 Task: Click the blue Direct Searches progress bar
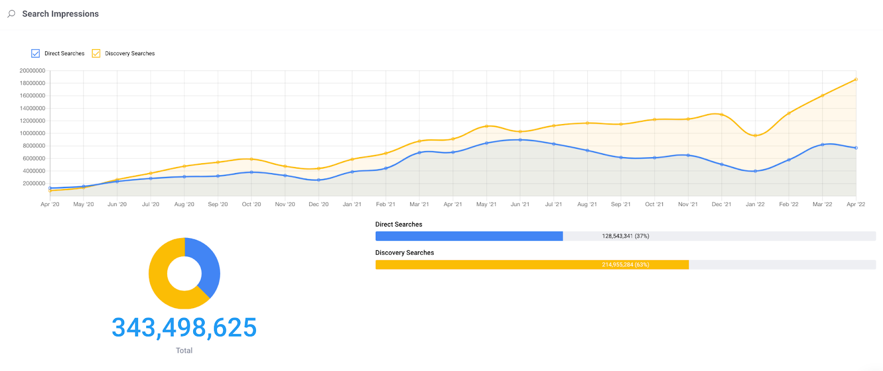(469, 236)
